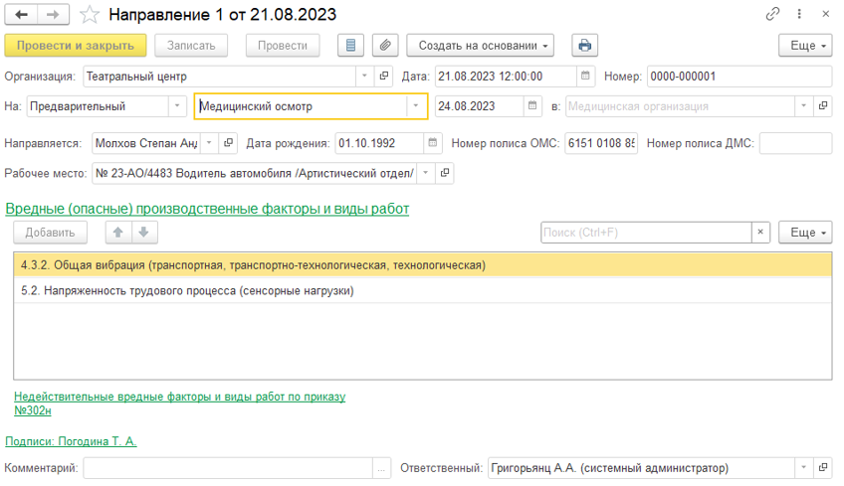844x486 pixels.
Task: Expand the Медицинский осмотр dropdown
Action: (416, 106)
